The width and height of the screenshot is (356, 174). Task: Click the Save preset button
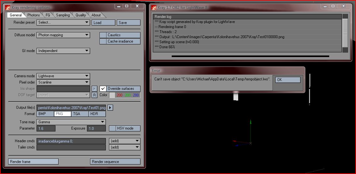tap(129, 22)
